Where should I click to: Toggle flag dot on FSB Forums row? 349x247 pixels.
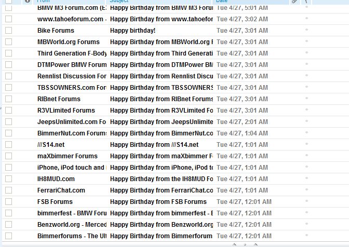(307, 201)
